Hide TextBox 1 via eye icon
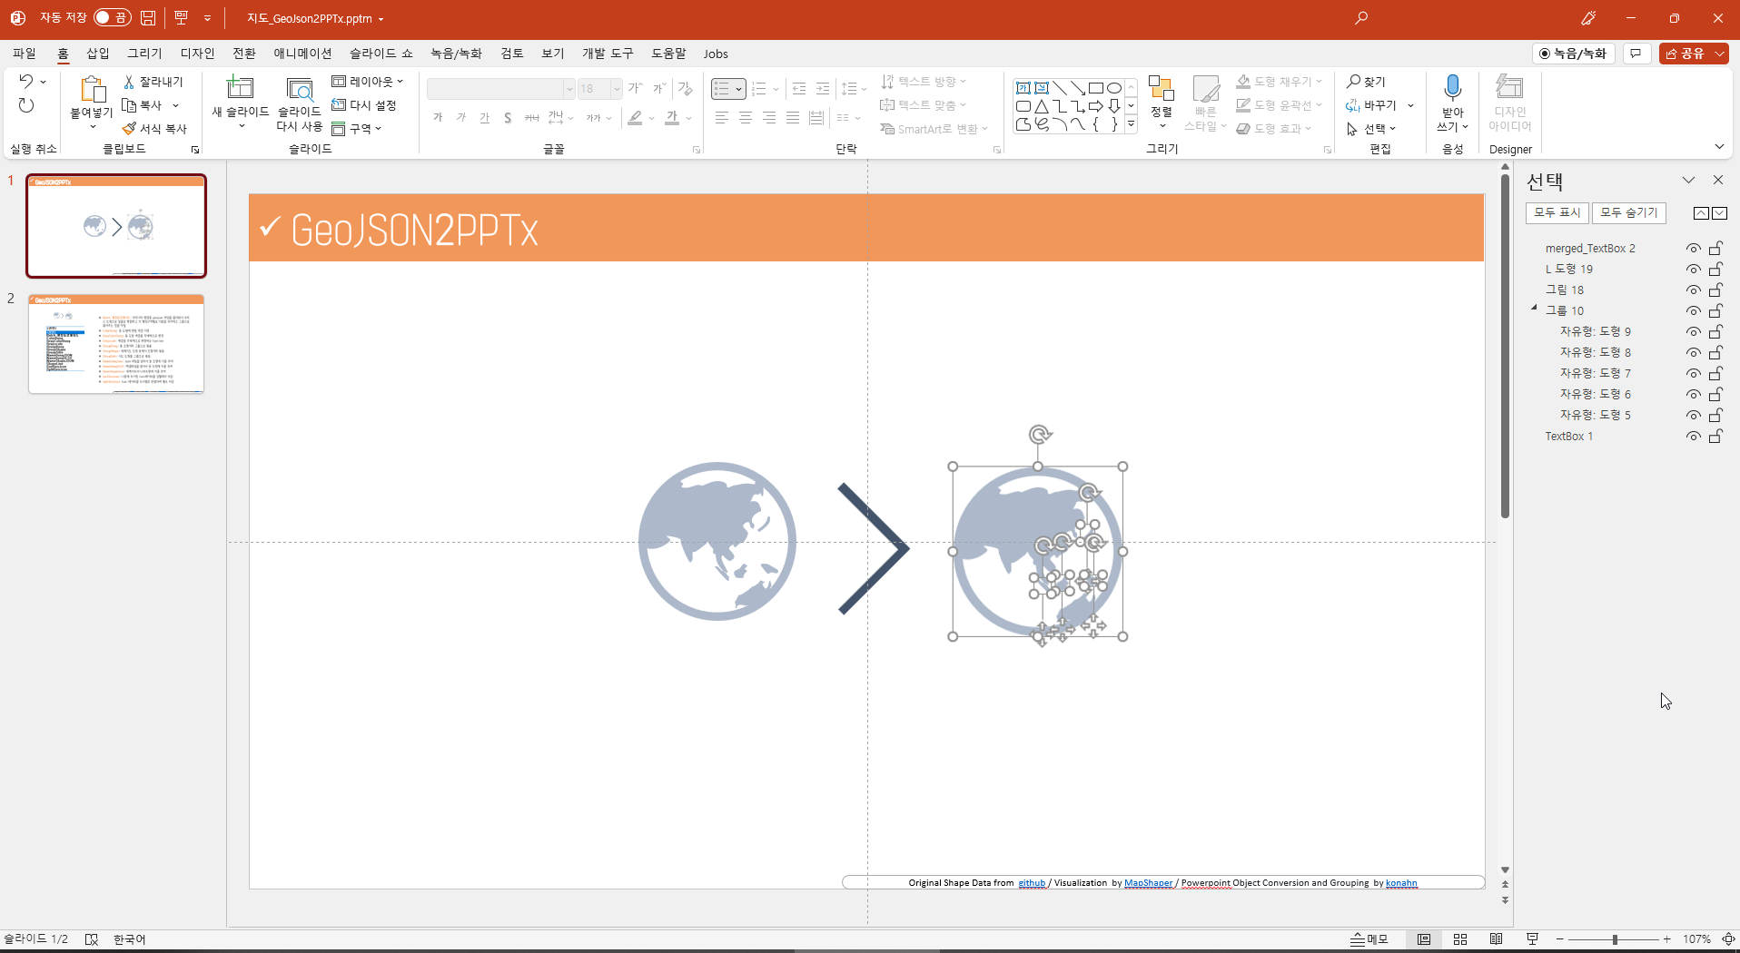1740x953 pixels. pos(1693,437)
